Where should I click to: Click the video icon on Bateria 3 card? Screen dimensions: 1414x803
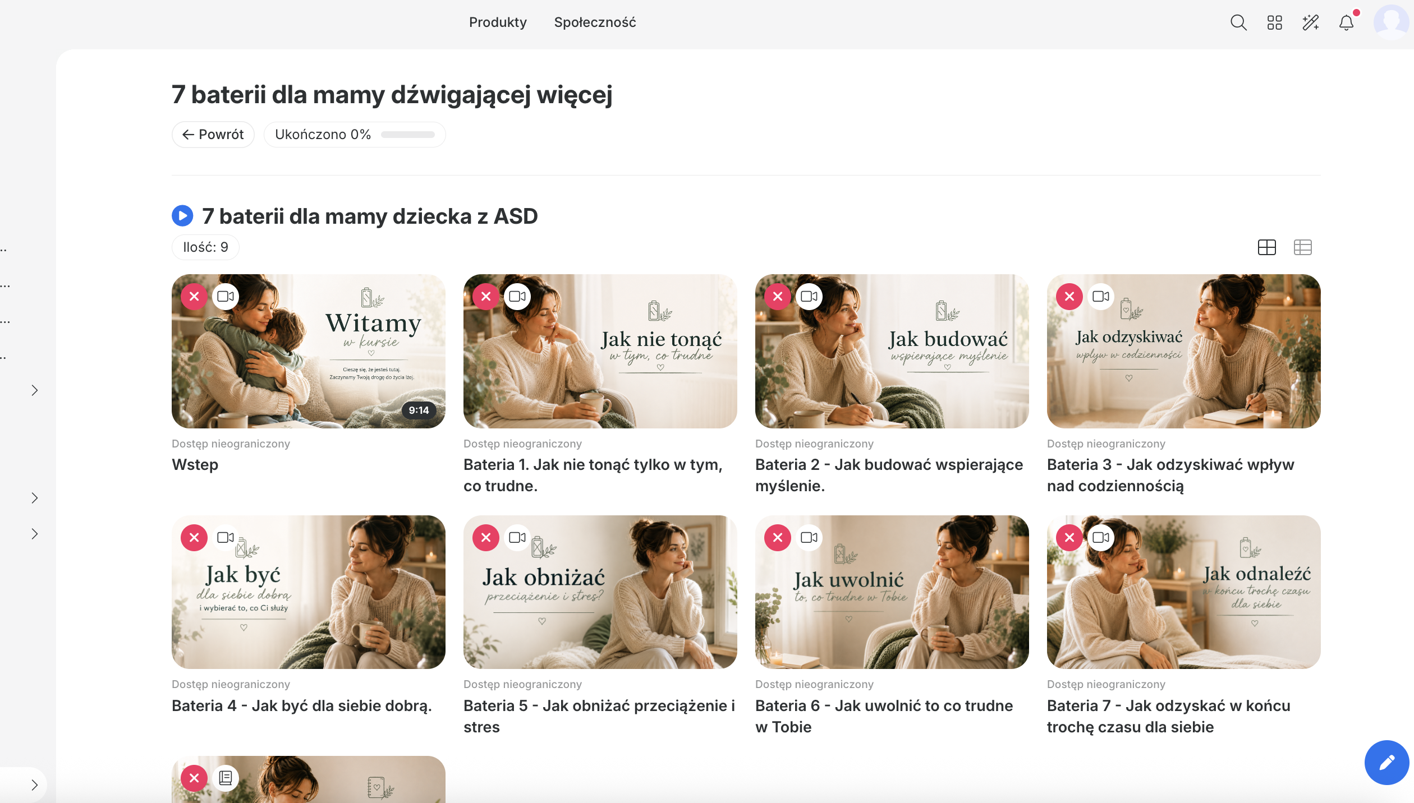(1101, 296)
